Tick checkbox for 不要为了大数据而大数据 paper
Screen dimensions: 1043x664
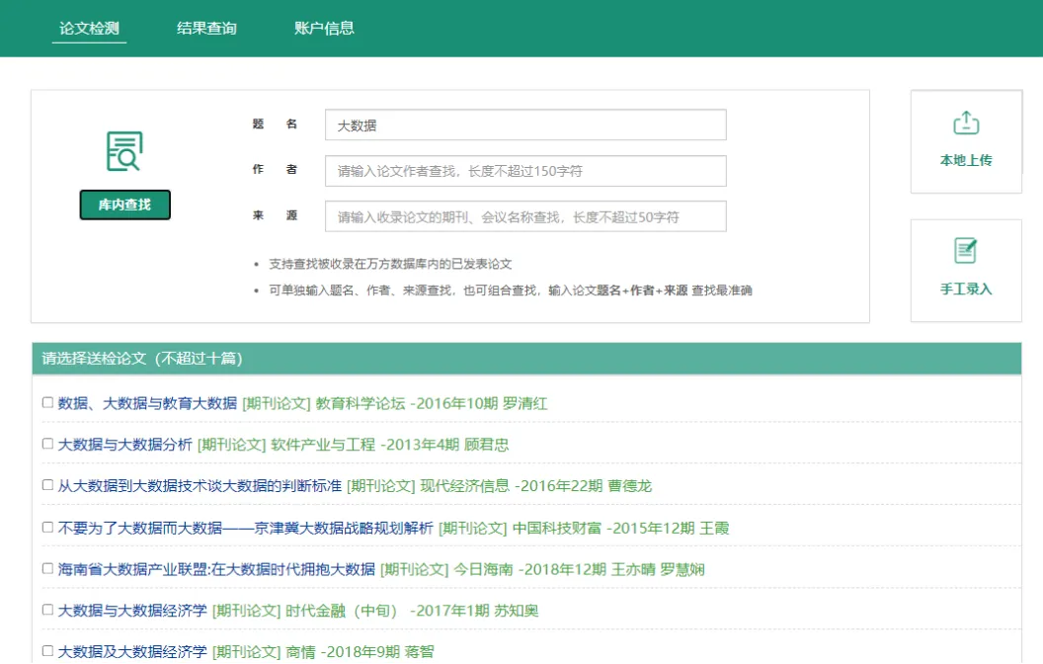coord(47,528)
